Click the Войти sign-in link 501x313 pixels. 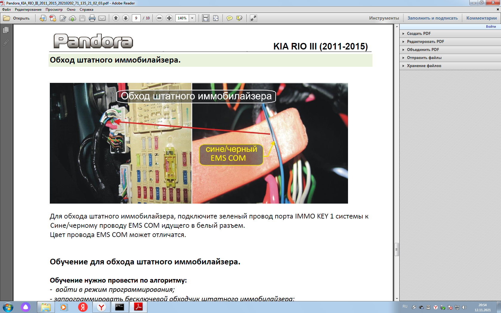point(491,27)
